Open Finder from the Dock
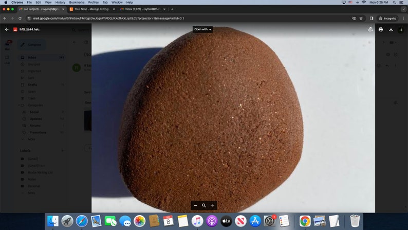408x230 pixels. point(53,221)
